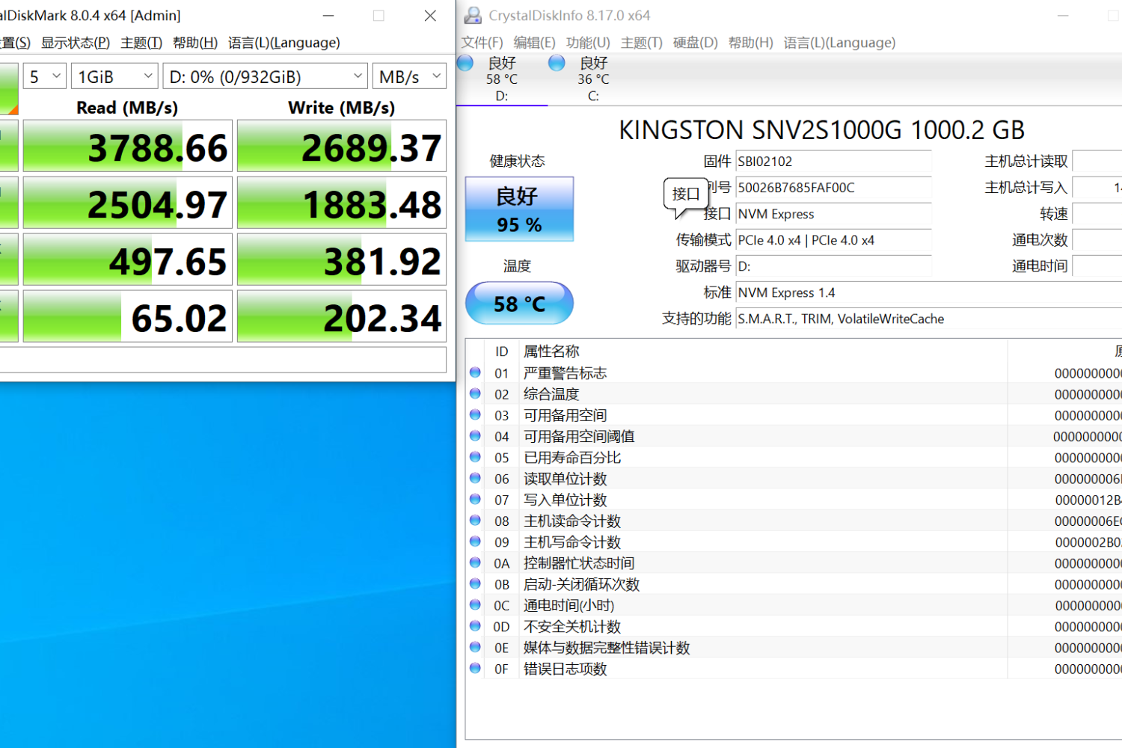
Task: Click status orb for attribute 0F 错误日志项数
Action: (475, 668)
